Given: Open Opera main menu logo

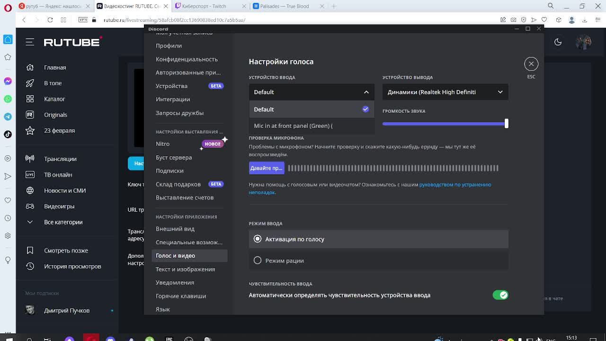Looking at the screenshot, I should [x=8, y=7].
